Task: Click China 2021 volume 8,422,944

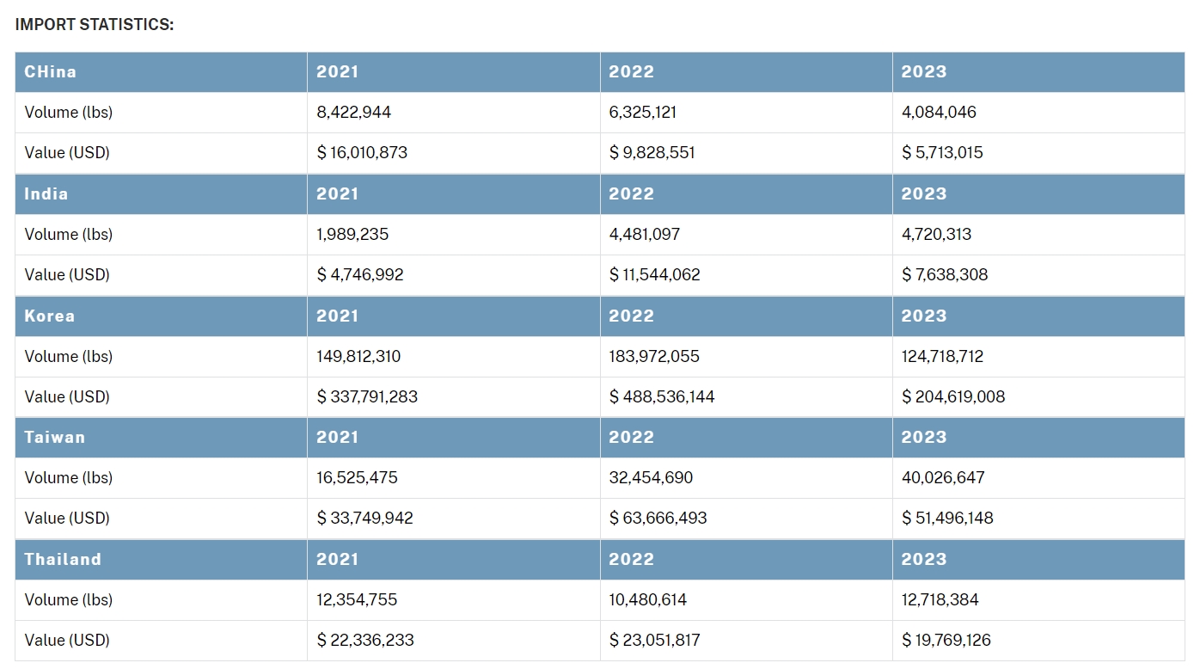Action: click(353, 113)
